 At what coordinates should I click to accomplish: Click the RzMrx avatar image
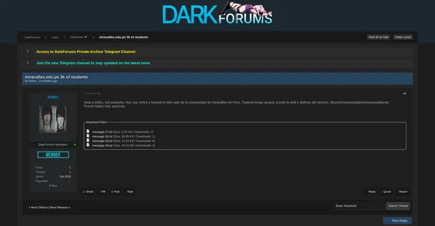pos(53,119)
